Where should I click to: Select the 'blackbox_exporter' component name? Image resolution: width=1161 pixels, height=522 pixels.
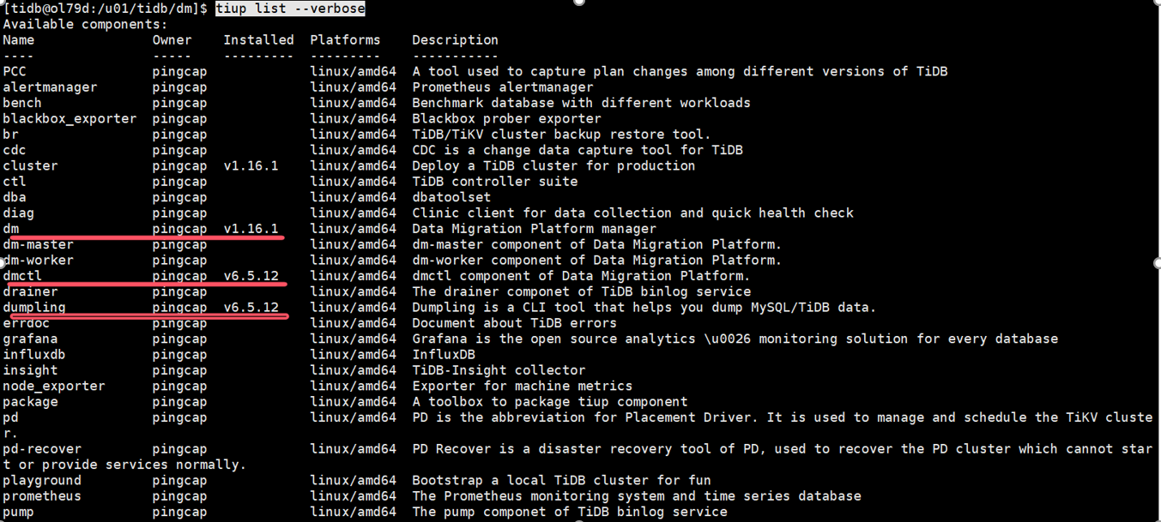pos(70,119)
